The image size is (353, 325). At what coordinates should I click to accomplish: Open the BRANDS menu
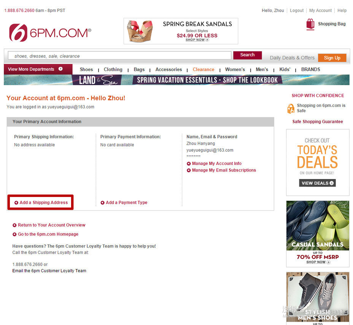click(x=311, y=70)
